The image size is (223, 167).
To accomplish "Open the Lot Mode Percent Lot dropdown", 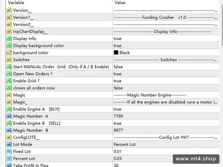I will [166, 144].
